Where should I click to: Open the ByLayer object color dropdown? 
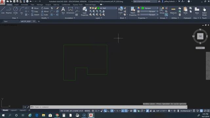click(x=157, y=8)
